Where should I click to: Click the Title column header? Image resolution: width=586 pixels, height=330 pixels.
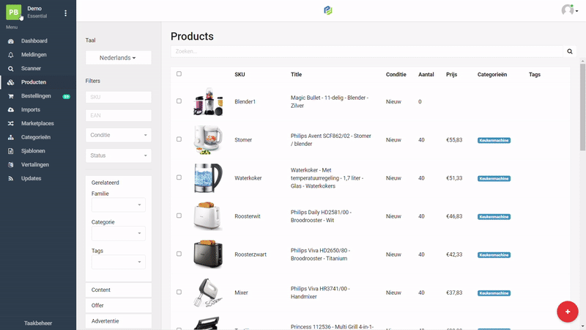[297, 75]
